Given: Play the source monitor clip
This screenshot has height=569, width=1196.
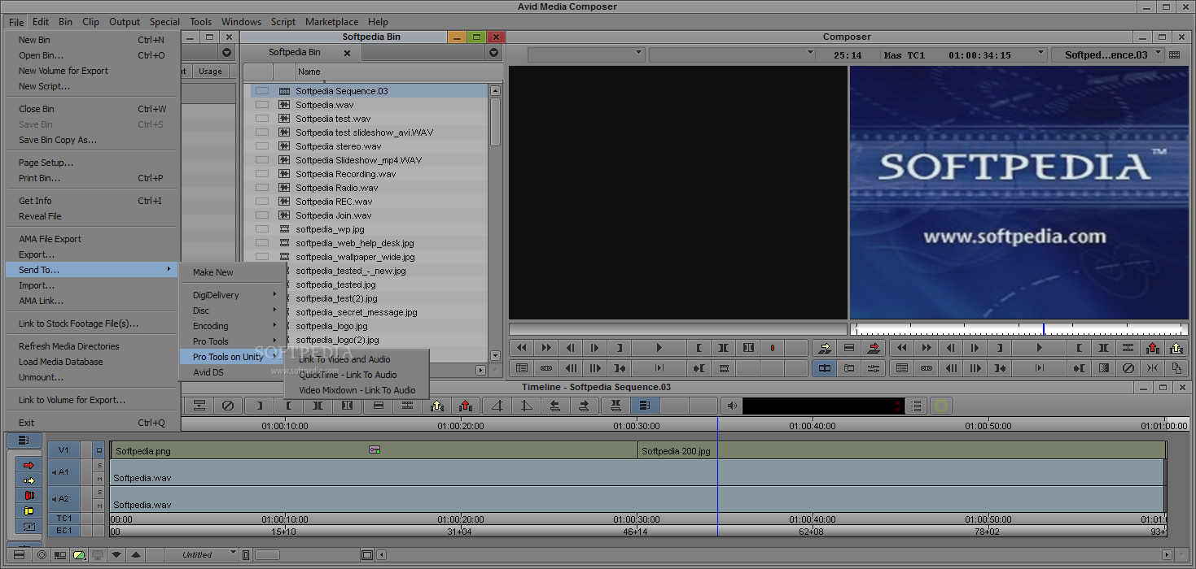Looking at the screenshot, I should pos(659,348).
